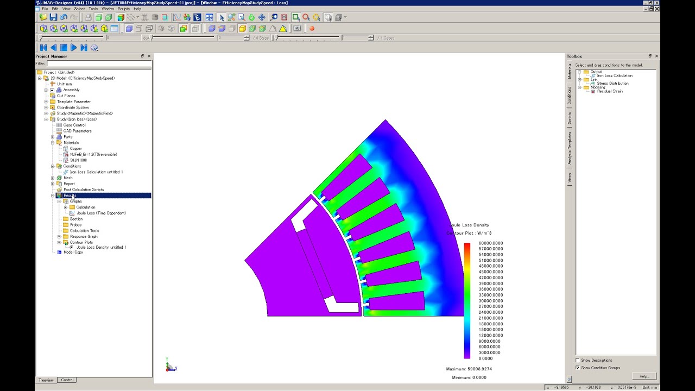Open the JMAG-Express E icon
The height and width of the screenshot is (391, 695).
tap(197, 17)
